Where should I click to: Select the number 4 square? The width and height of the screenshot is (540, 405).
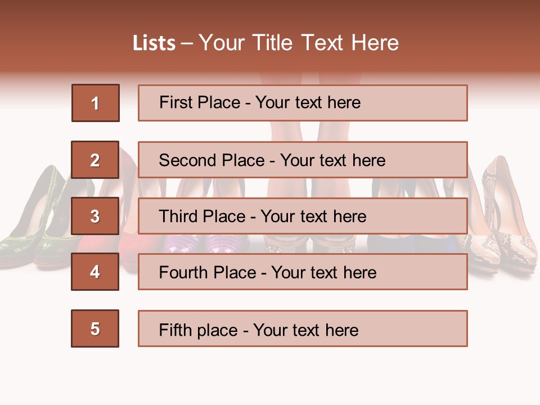(x=95, y=272)
